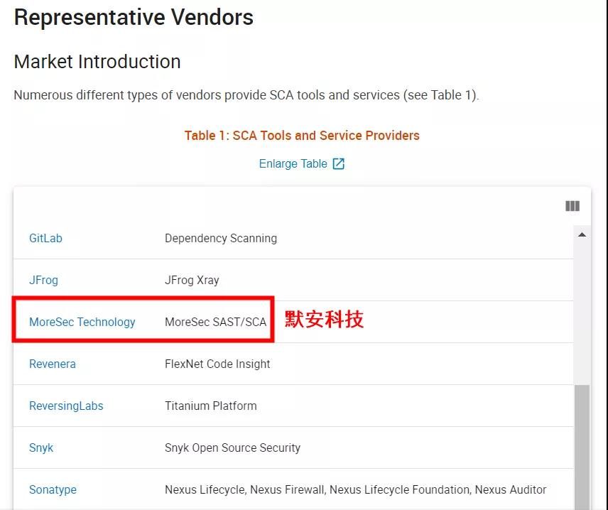Select MoreSec SAST/SCA product text
Viewport: 608px width, 510px height.
[215, 322]
